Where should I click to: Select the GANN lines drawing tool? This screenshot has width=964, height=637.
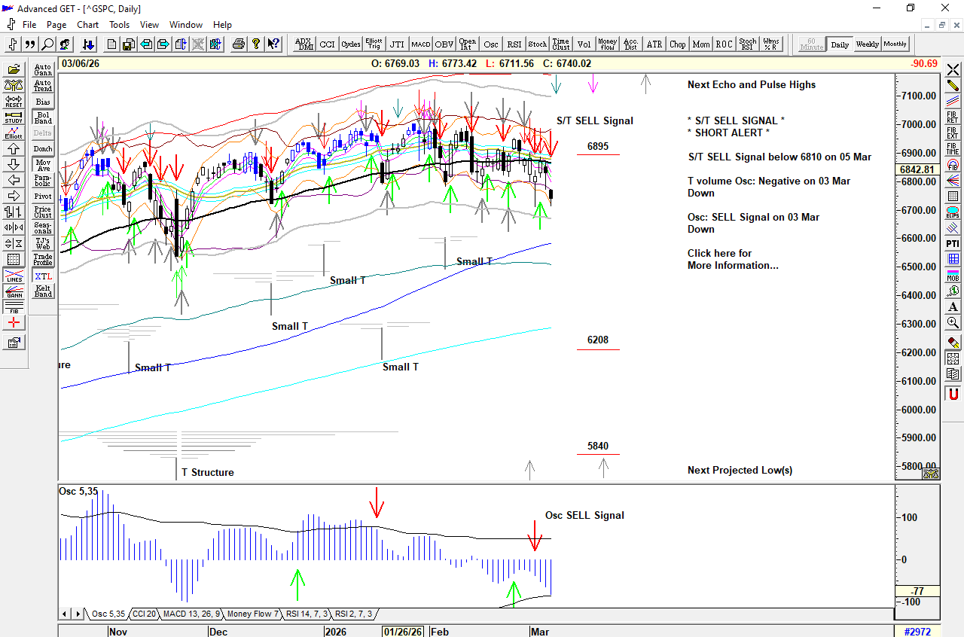(x=14, y=291)
